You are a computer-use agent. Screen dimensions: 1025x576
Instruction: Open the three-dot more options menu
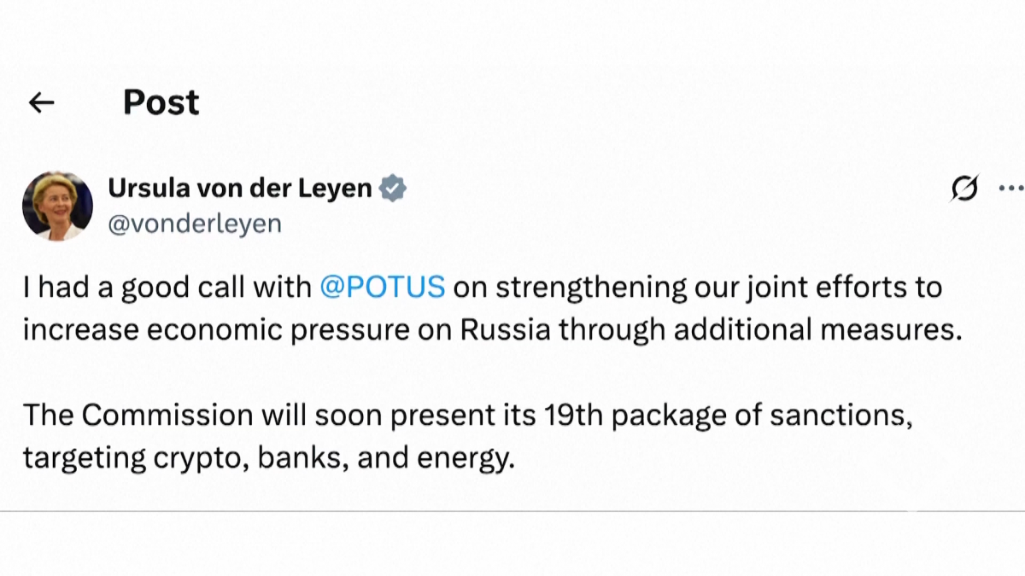click(x=1010, y=189)
